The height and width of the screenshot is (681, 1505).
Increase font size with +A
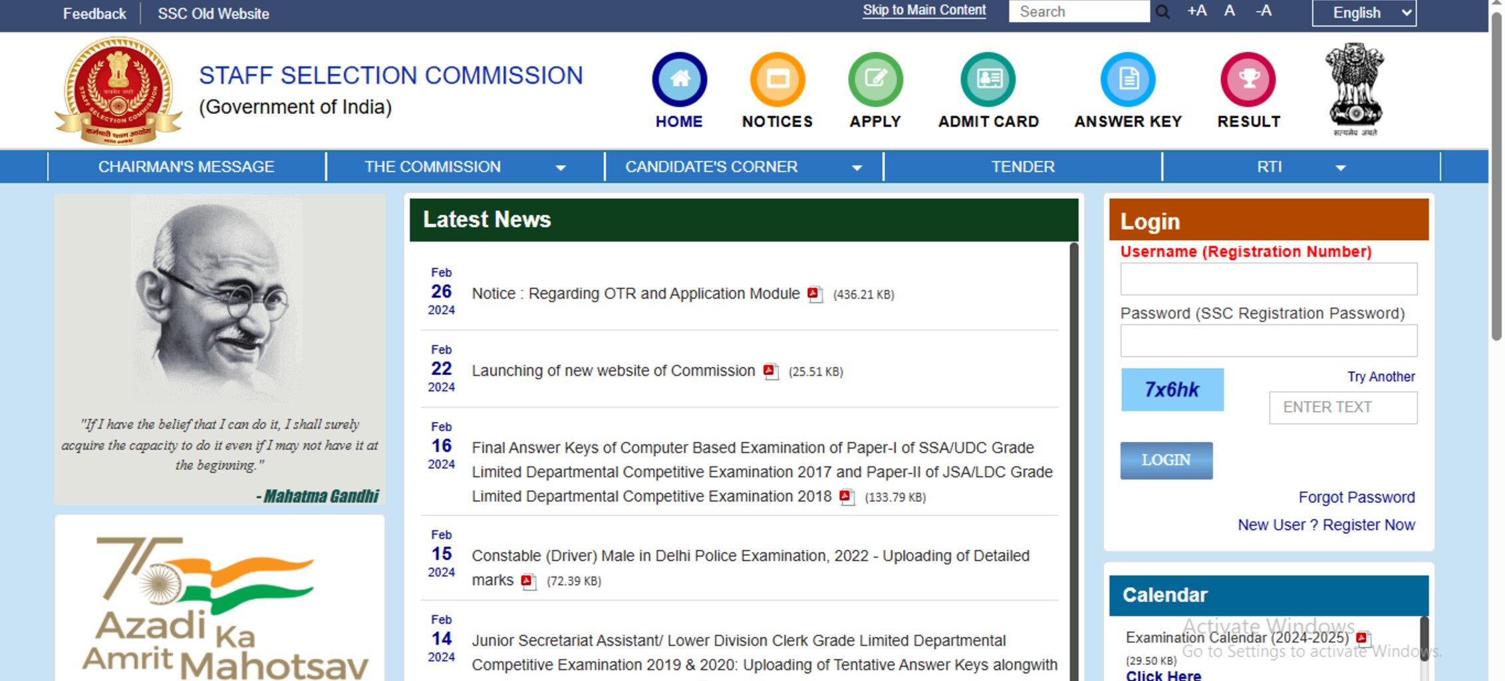click(1197, 11)
